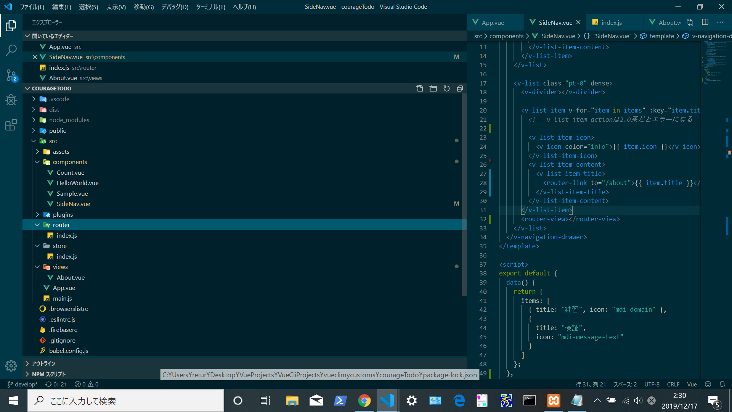The width and height of the screenshot is (732, 412).
Task: Click the UTF-8 encoding in status bar
Action: (652, 384)
